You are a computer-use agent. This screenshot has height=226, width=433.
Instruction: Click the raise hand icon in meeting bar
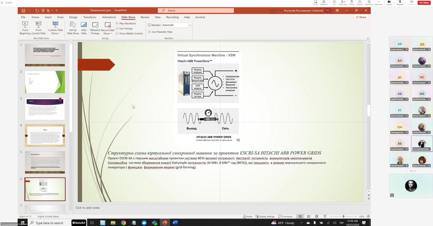[352, 3]
